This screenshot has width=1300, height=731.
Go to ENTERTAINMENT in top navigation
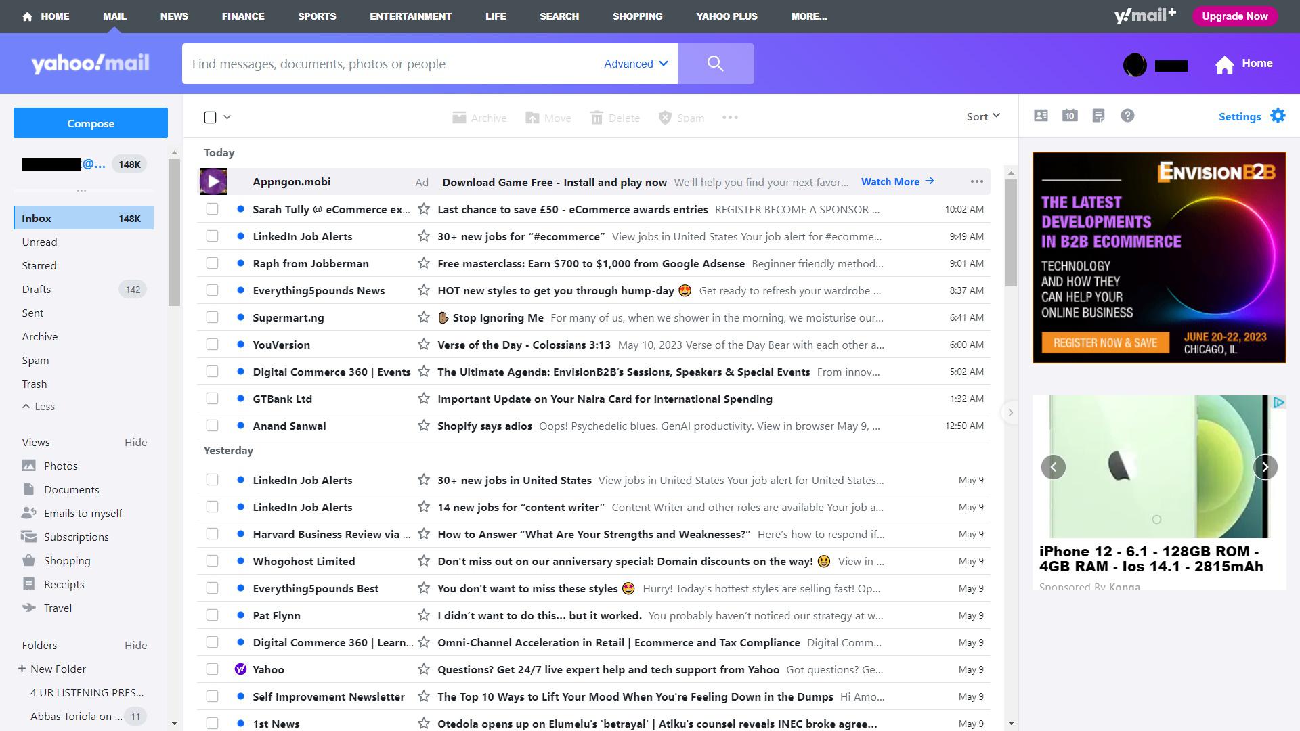pos(410,16)
